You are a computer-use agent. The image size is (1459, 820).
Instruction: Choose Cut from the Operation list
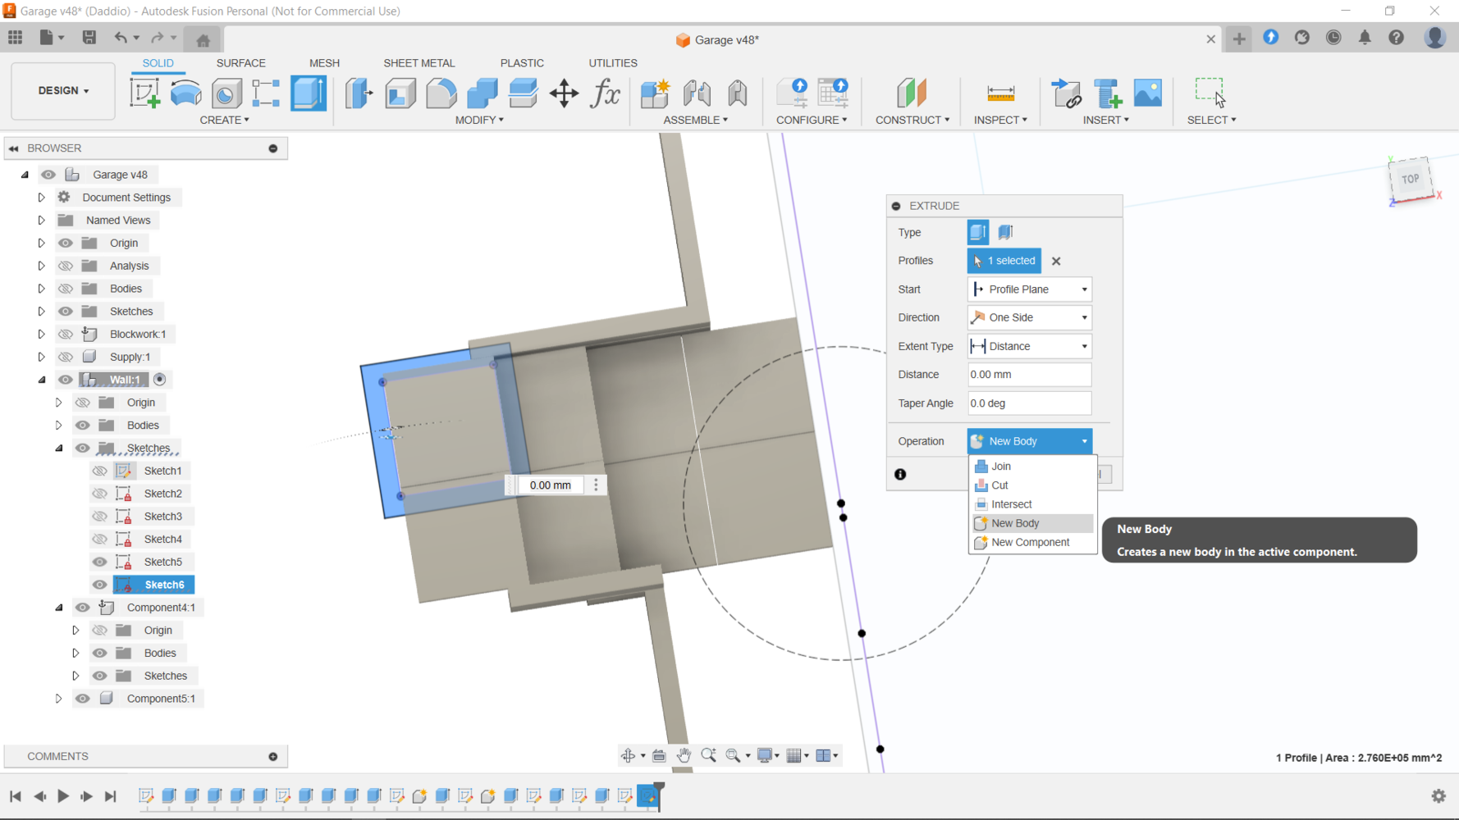point(999,485)
